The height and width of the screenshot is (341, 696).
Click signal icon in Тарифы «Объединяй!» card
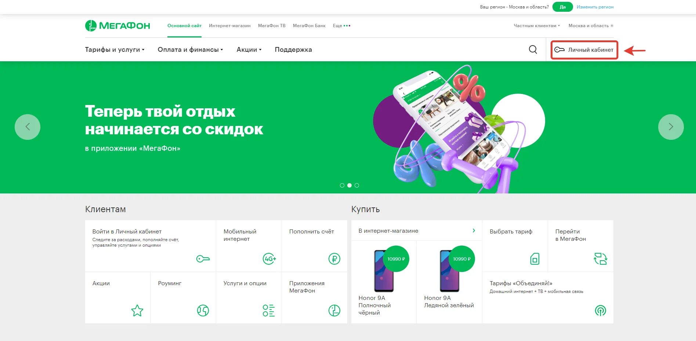[601, 311]
